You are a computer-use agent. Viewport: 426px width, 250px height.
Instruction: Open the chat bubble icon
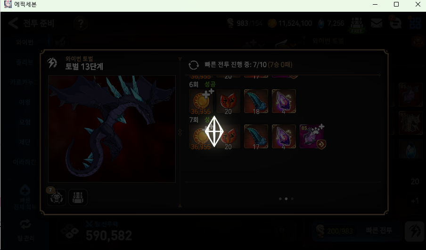(396, 23)
